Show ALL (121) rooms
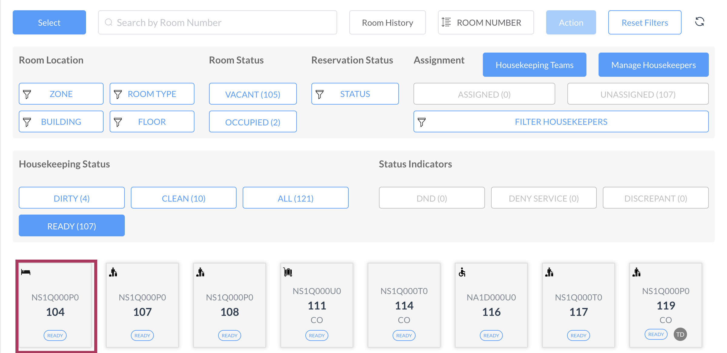This screenshot has width=727, height=353. (295, 198)
